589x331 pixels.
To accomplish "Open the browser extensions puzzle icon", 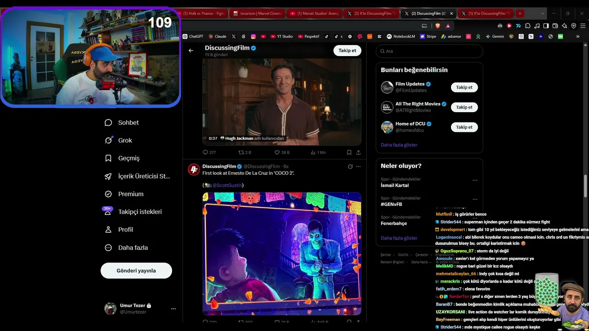I will click(527, 26).
